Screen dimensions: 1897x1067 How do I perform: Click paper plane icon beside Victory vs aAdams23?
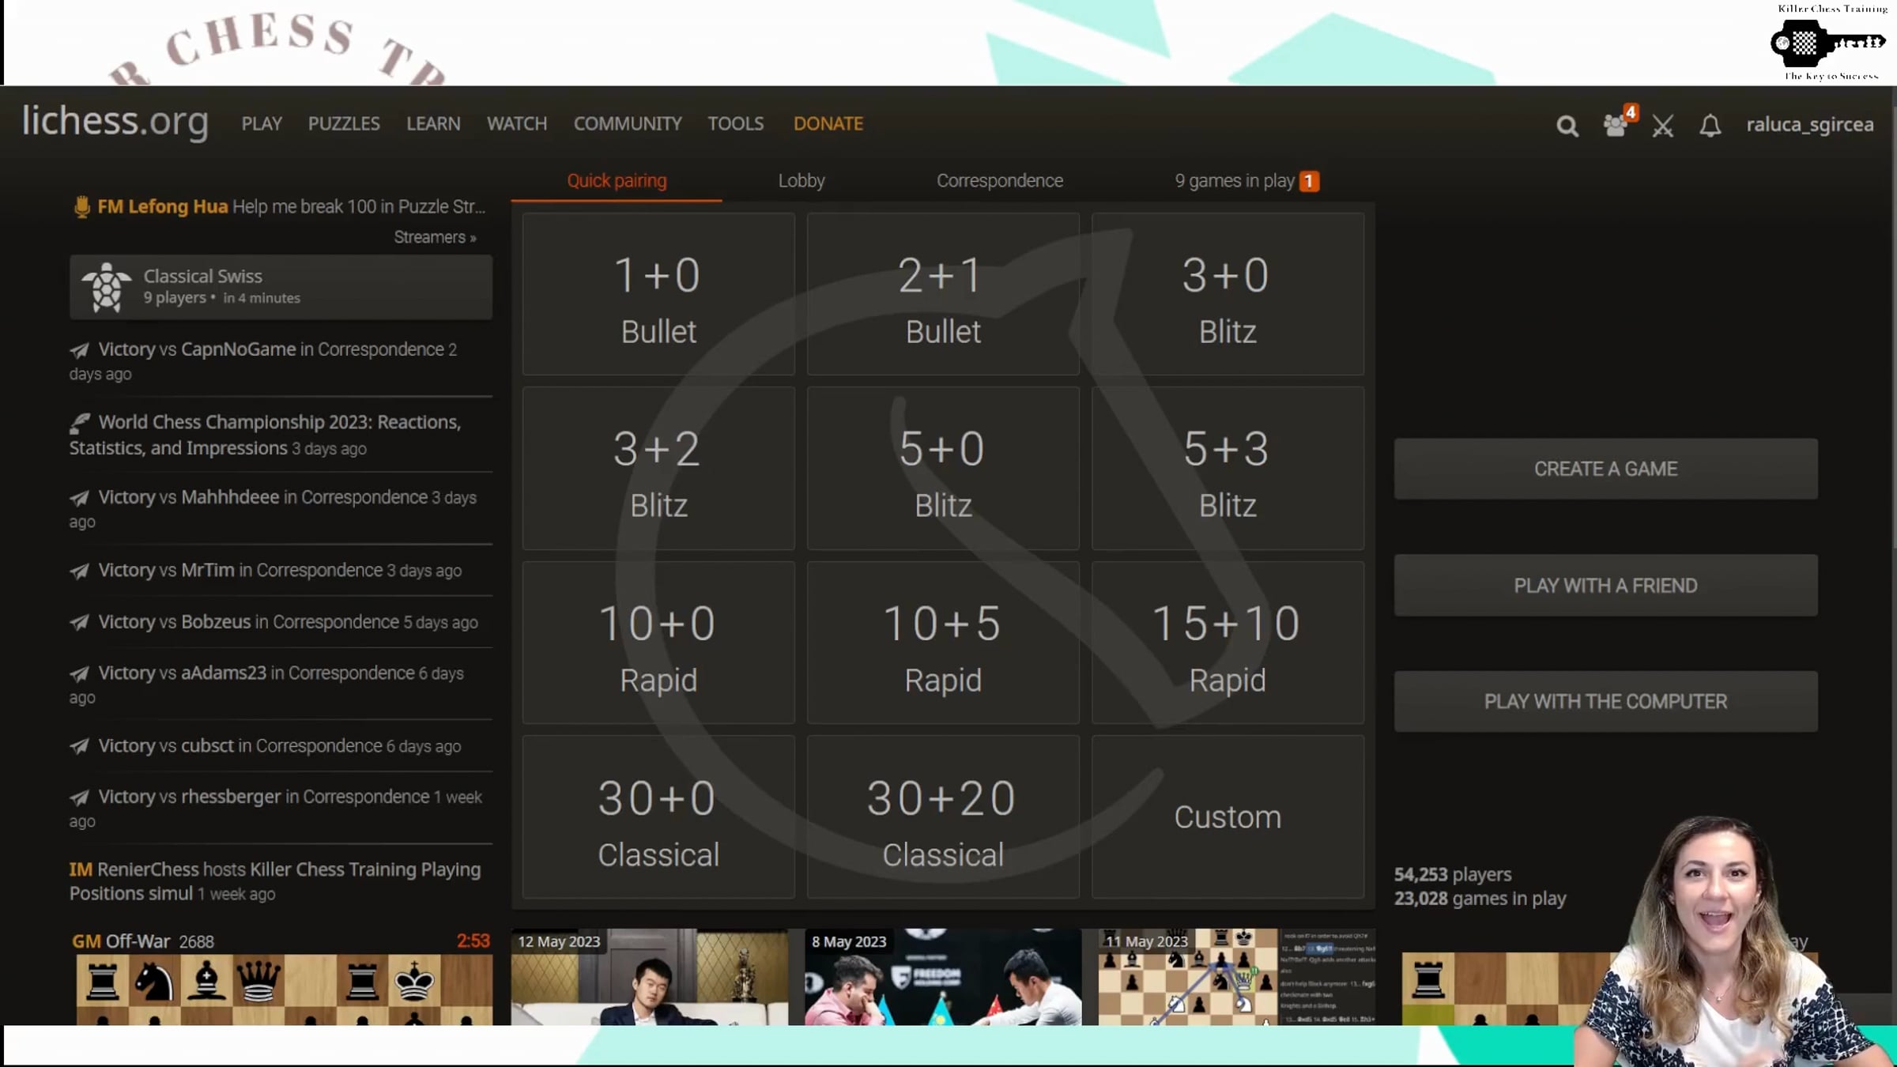[x=79, y=674]
